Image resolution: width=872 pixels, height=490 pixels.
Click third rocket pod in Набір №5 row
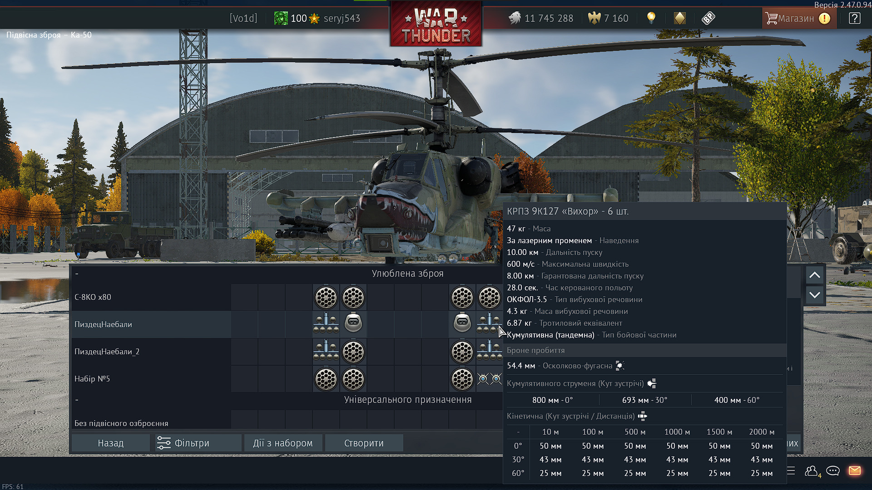point(462,379)
